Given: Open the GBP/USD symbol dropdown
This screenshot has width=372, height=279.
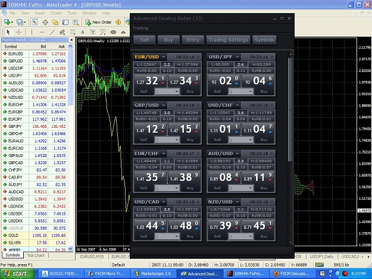Looking at the screenshot, I should (x=164, y=105).
